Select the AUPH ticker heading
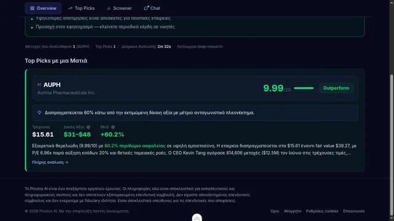The image size is (394, 221). (x=52, y=85)
